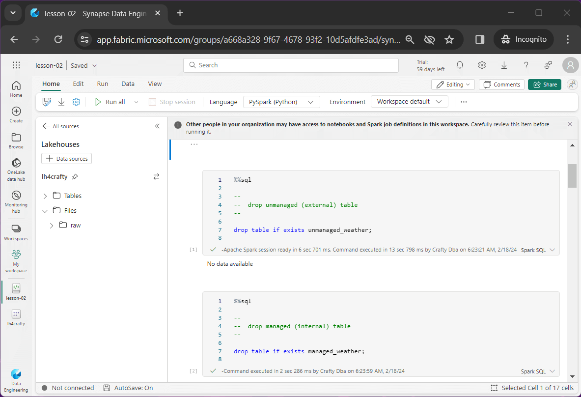Pin the lh4crafty lakehouse
Image resolution: width=581 pixels, height=397 pixels.
pyautogui.click(x=75, y=176)
